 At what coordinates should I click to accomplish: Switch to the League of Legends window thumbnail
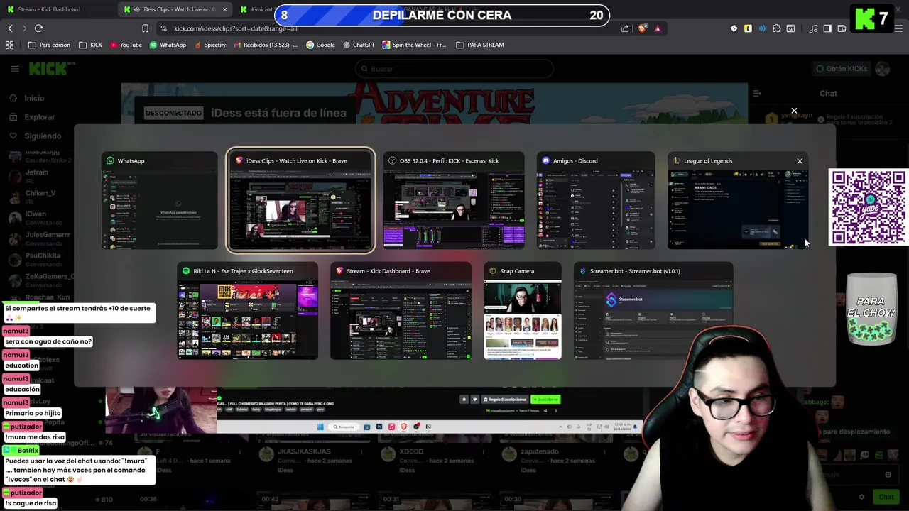pyautogui.click(x=737, y=201)
